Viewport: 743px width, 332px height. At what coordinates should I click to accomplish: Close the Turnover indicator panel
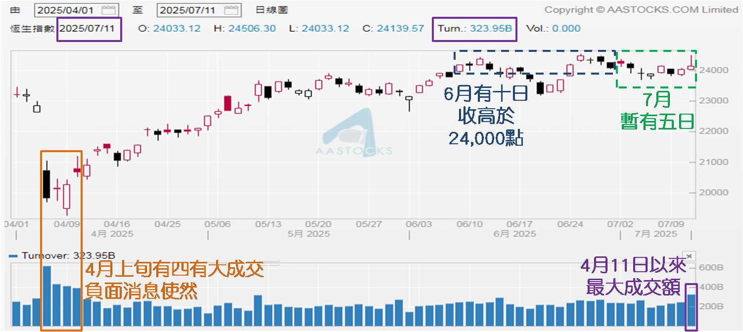691,255
